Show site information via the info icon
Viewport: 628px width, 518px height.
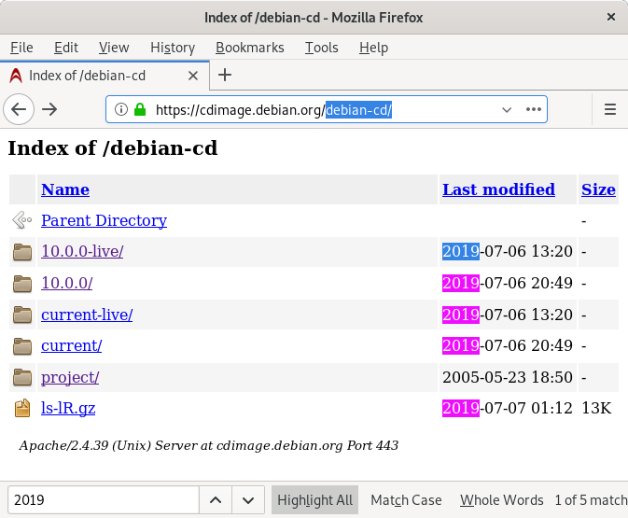point(121,109)
